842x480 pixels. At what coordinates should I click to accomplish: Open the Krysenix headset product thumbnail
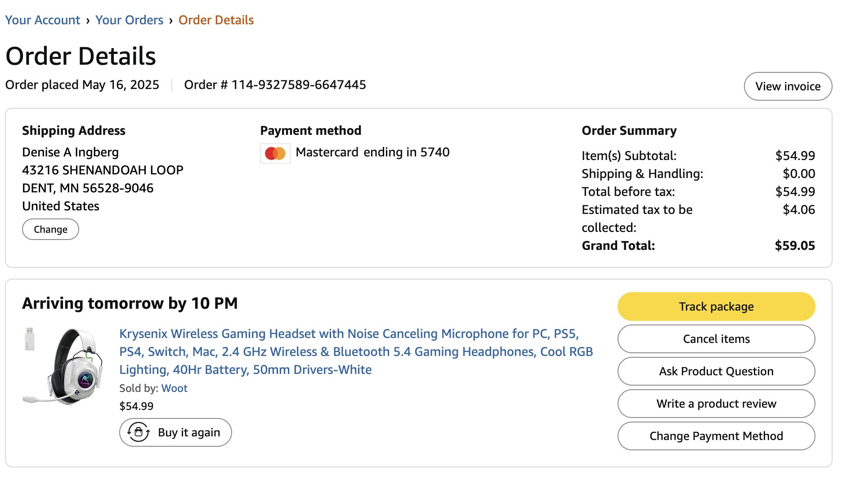63,365
